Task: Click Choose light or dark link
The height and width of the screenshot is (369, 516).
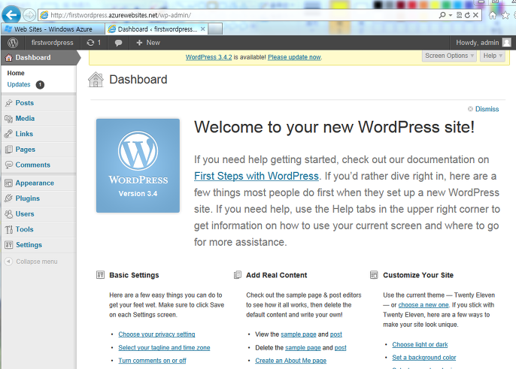Action: point(420,345)
